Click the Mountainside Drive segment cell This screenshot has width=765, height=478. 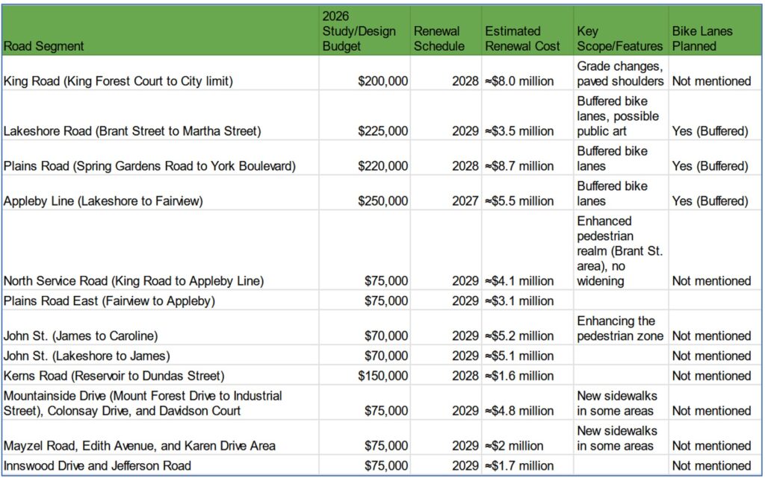143,403
